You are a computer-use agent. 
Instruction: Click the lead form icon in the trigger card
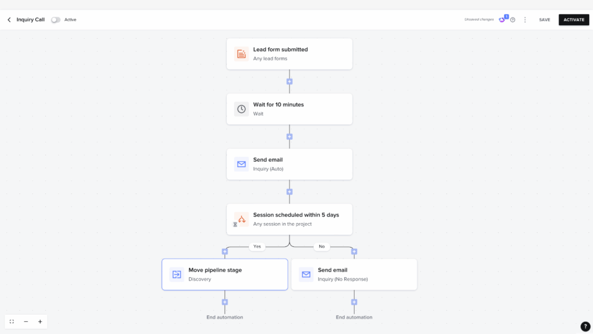click(241, 54)
